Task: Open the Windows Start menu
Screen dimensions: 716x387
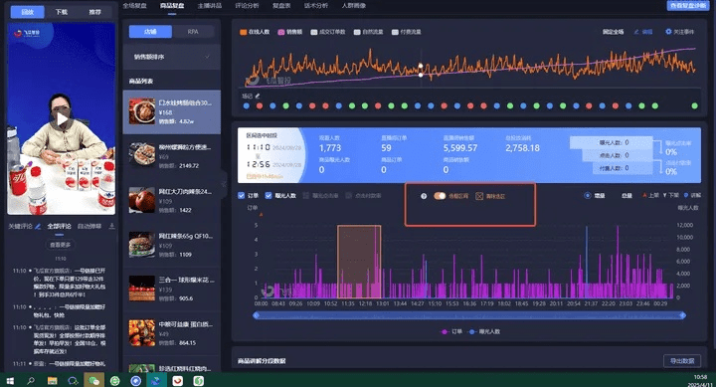Action: pos(10,381)
